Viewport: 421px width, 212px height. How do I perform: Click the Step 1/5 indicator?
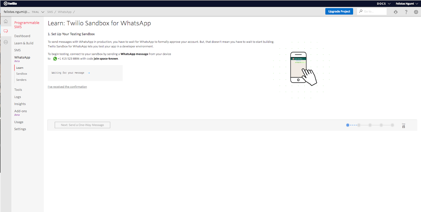pos(404,126)
